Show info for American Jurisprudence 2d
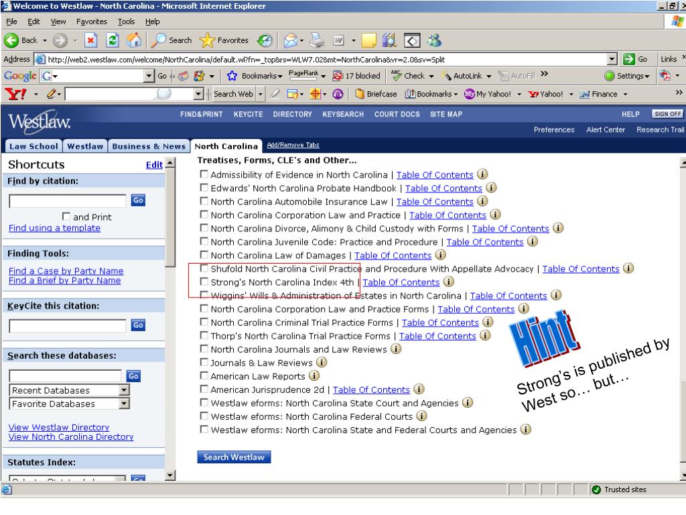The height and width of the screenshot is (515, 686). (419, 389)
